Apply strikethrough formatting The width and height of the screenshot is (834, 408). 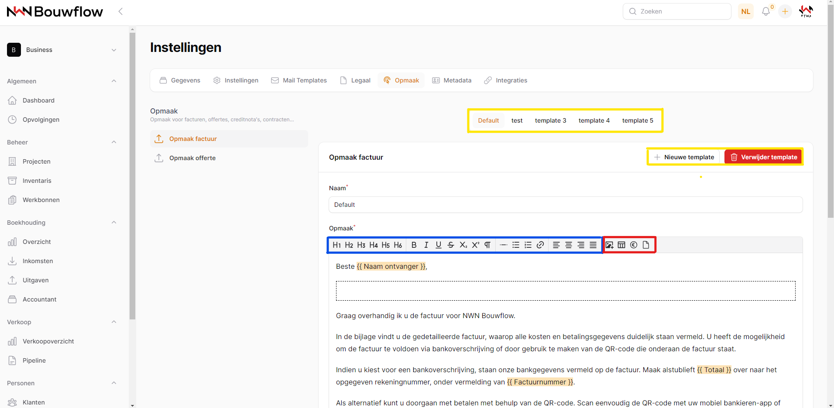[x=451, y=245]
